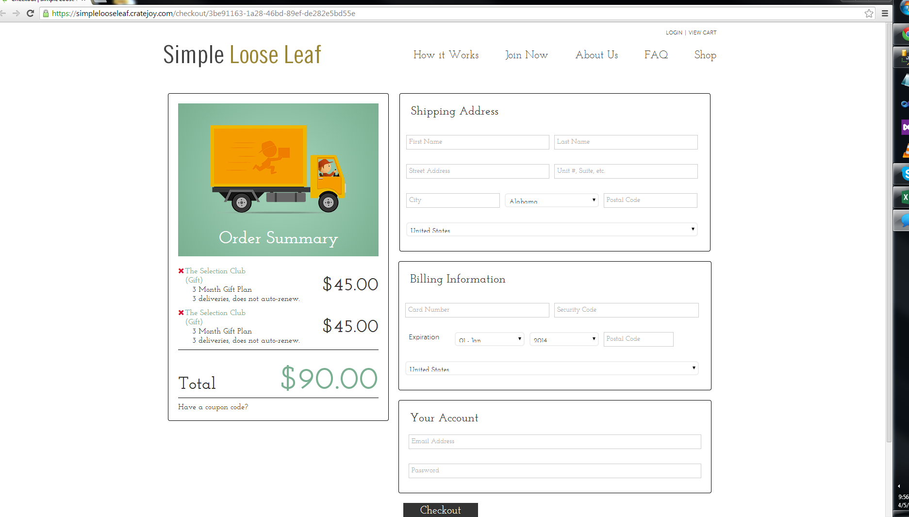Open the FAQ page

click(x=656, y=55)
